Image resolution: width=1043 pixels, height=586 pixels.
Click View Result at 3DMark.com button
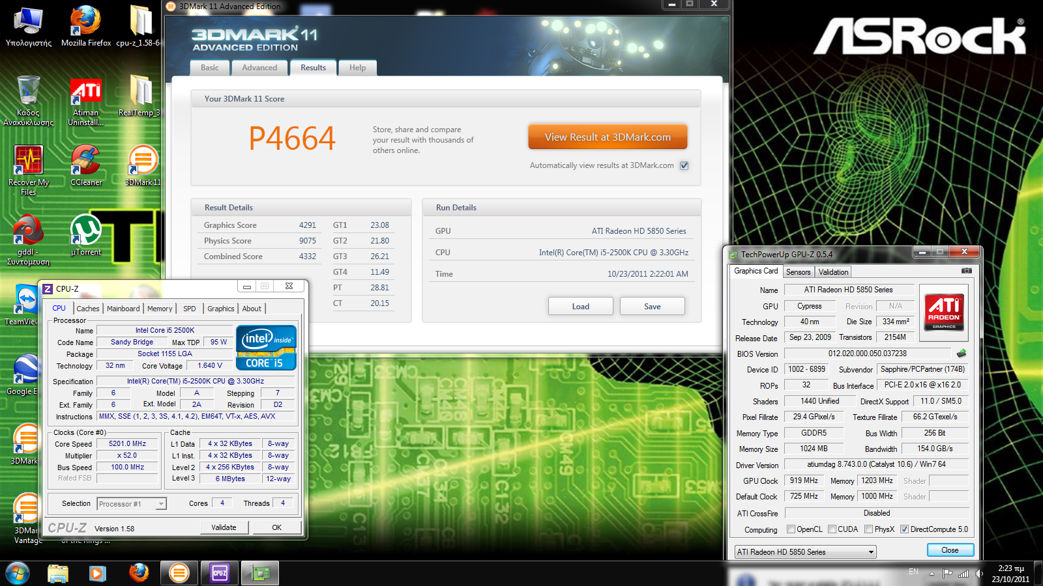point(608,137)
